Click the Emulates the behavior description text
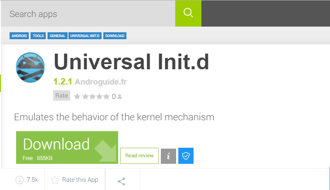330x190 pixels. coord(114,117)
